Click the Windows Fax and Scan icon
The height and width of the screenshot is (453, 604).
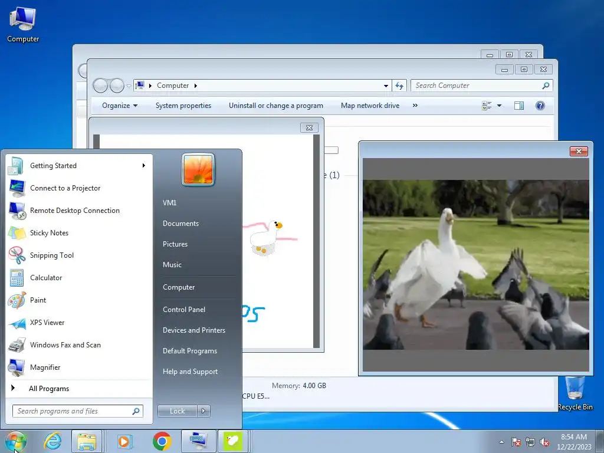pos(17,344)
